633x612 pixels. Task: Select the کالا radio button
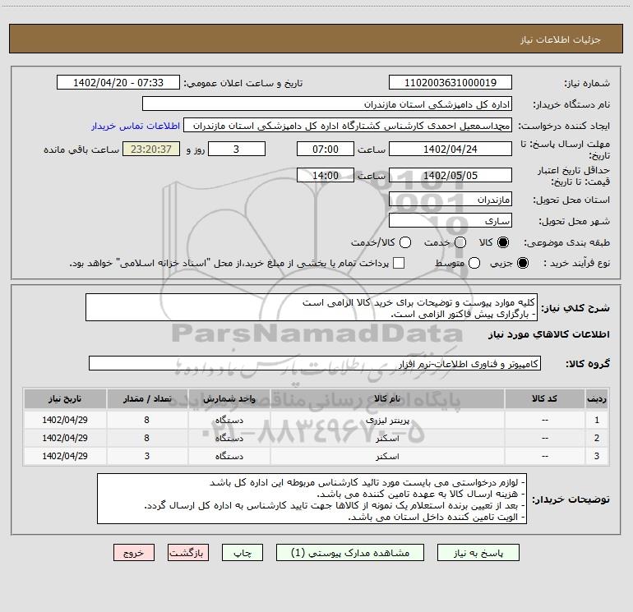click(x=503, y=242)
